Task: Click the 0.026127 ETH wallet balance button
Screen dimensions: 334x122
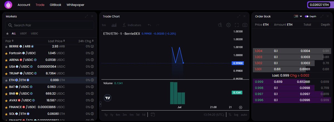Action: [x=320, y=5]
